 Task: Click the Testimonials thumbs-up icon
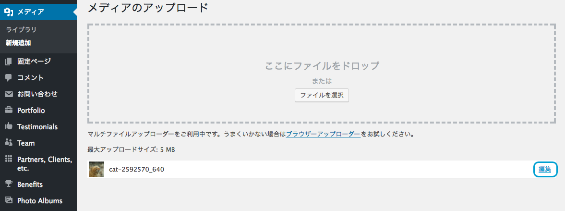tap(9, 126)
